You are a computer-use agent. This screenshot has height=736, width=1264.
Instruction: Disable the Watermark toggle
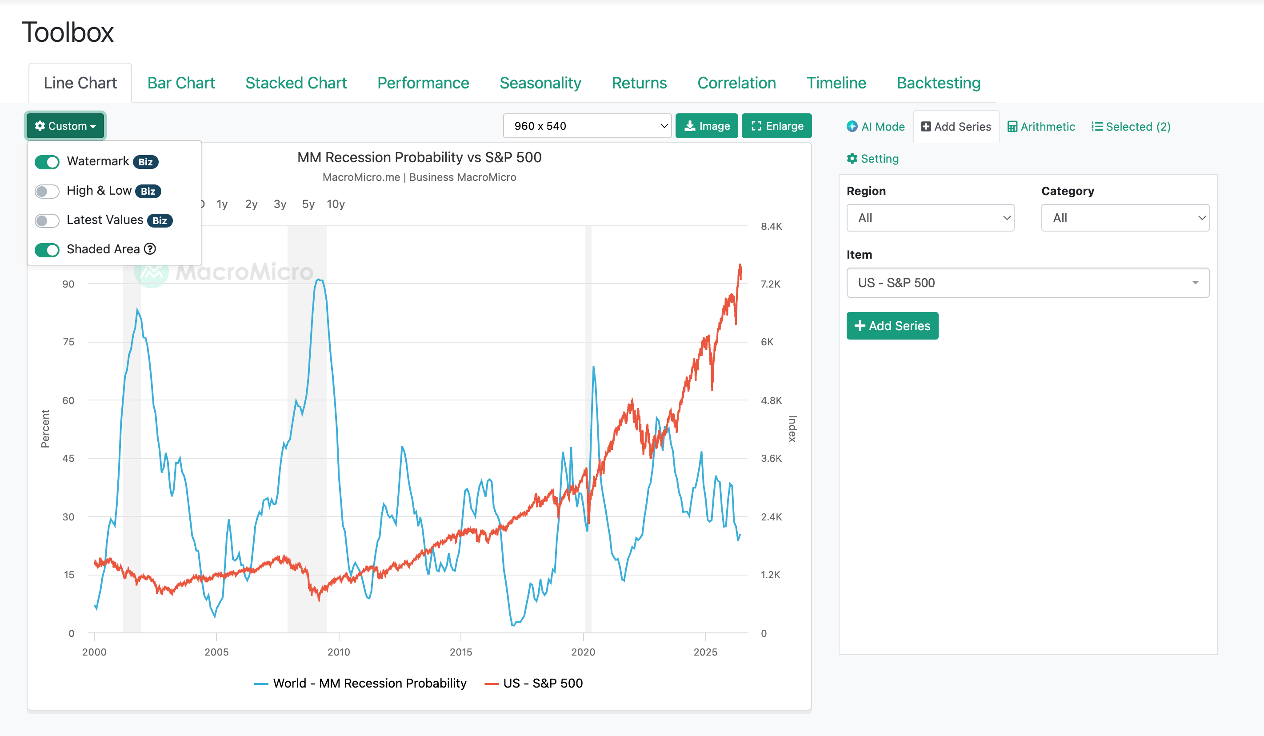(47, 161)
